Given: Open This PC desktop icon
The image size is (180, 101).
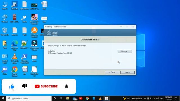Looking at the screenshot, I should pyautogui.click(x=5, y=5).
